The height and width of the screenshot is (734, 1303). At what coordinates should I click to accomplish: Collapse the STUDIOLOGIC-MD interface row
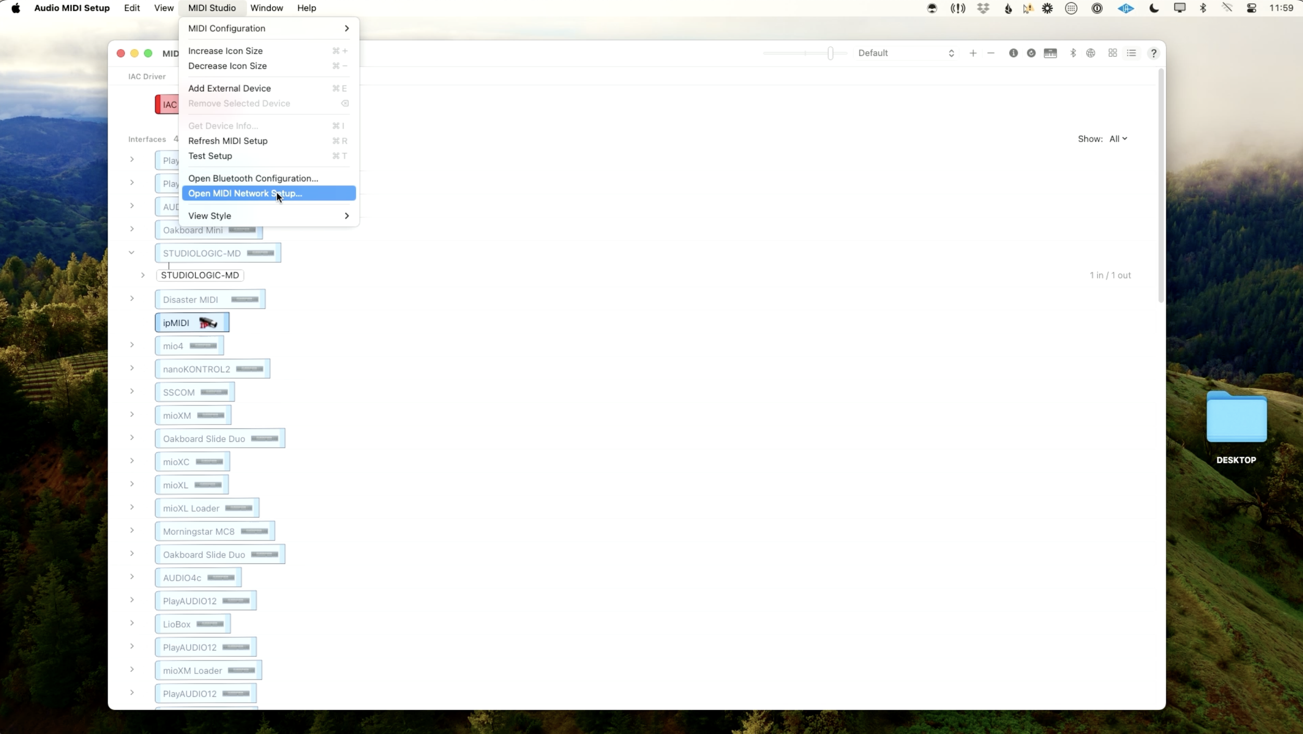132,253
